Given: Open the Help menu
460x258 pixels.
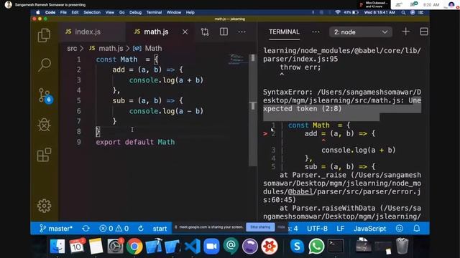Looking at the screenshot, I should pos(190,13).
